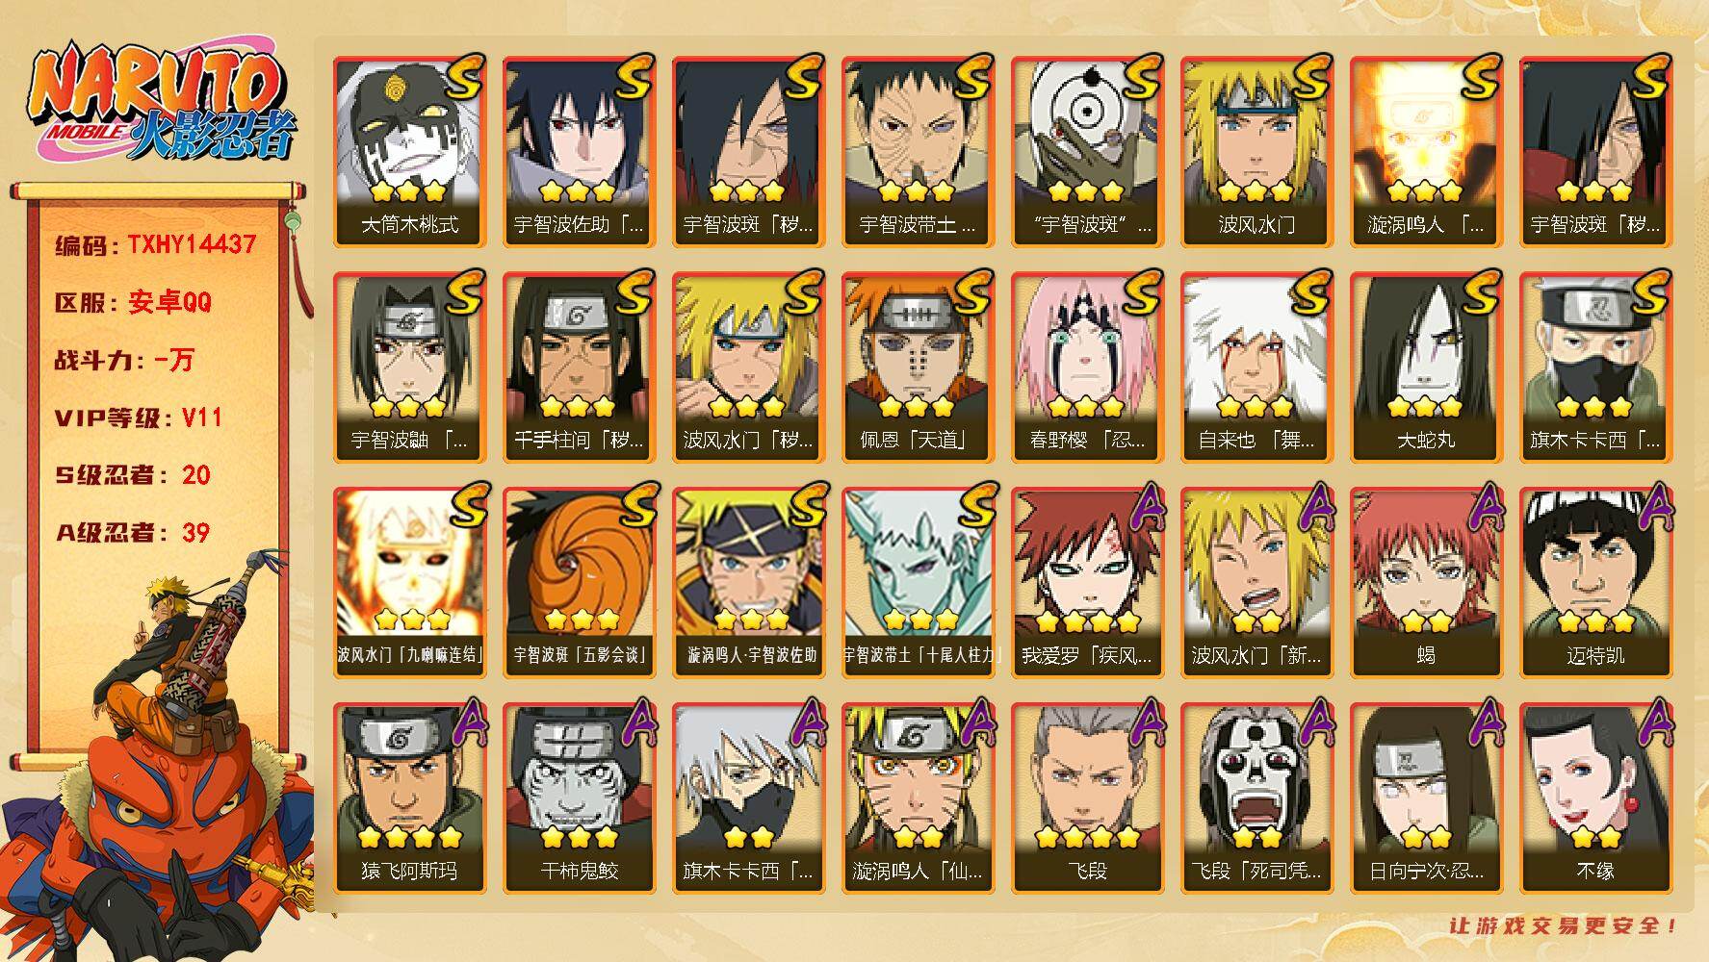This screenshot has height=962, width=1709.
Task: Click the S-rank badge on 大筒木桃式
Action: point(463,79)
